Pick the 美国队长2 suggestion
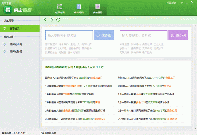The image size is (197, 135). [87, 44]
